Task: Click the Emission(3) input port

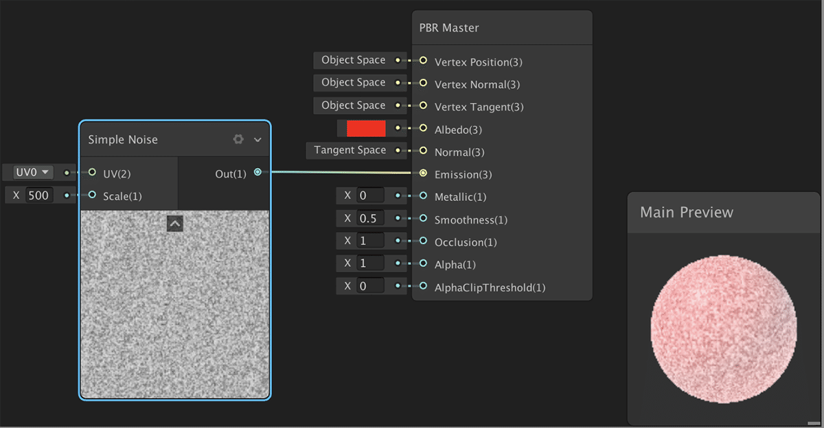Action: tap(423, 174)
